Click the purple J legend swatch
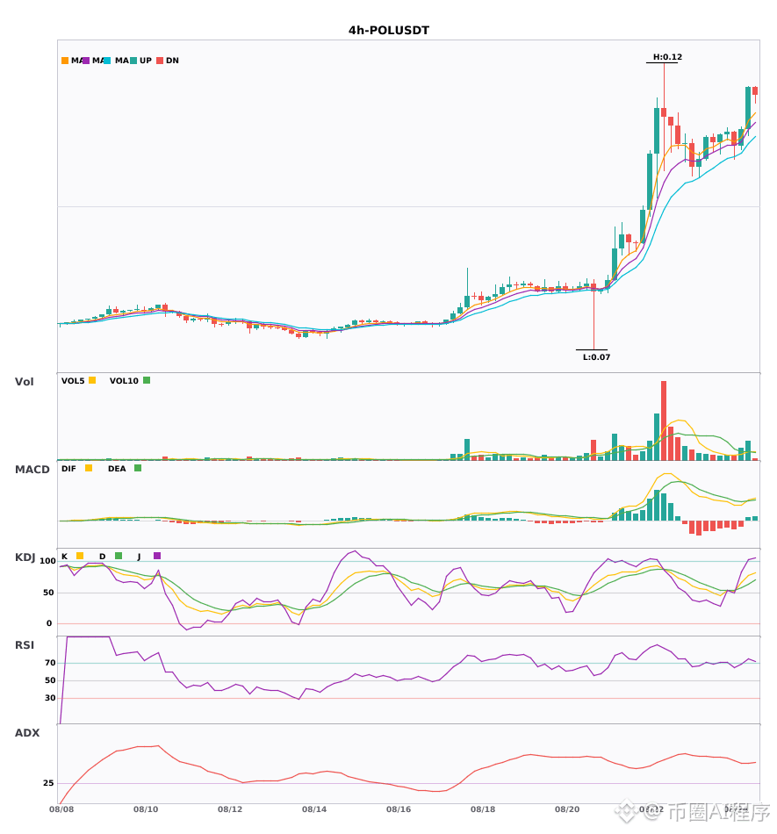Screen dimensions: 777x834 coord(157,556)
